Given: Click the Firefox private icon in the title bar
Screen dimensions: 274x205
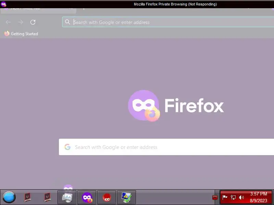Looking at the screenshot, I should [x=3, y=4].
